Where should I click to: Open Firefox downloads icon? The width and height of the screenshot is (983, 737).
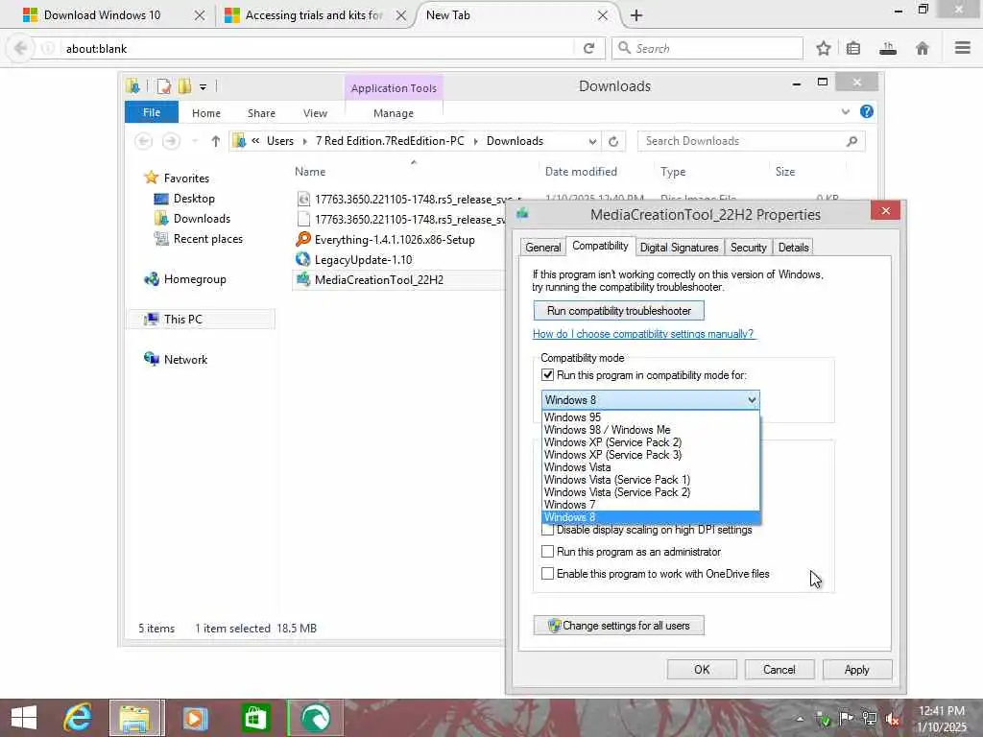[x=888, y=48]
